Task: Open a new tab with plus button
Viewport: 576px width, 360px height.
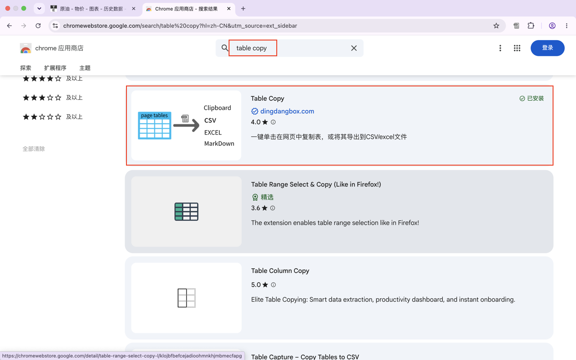Action: click(x=243, y=9)
